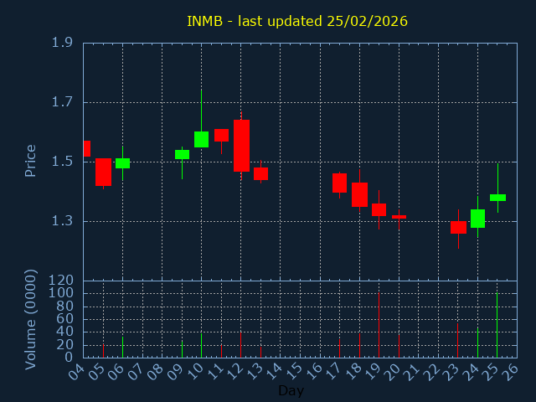Select the green candlestick on day 10

click(x=201, y=139)
